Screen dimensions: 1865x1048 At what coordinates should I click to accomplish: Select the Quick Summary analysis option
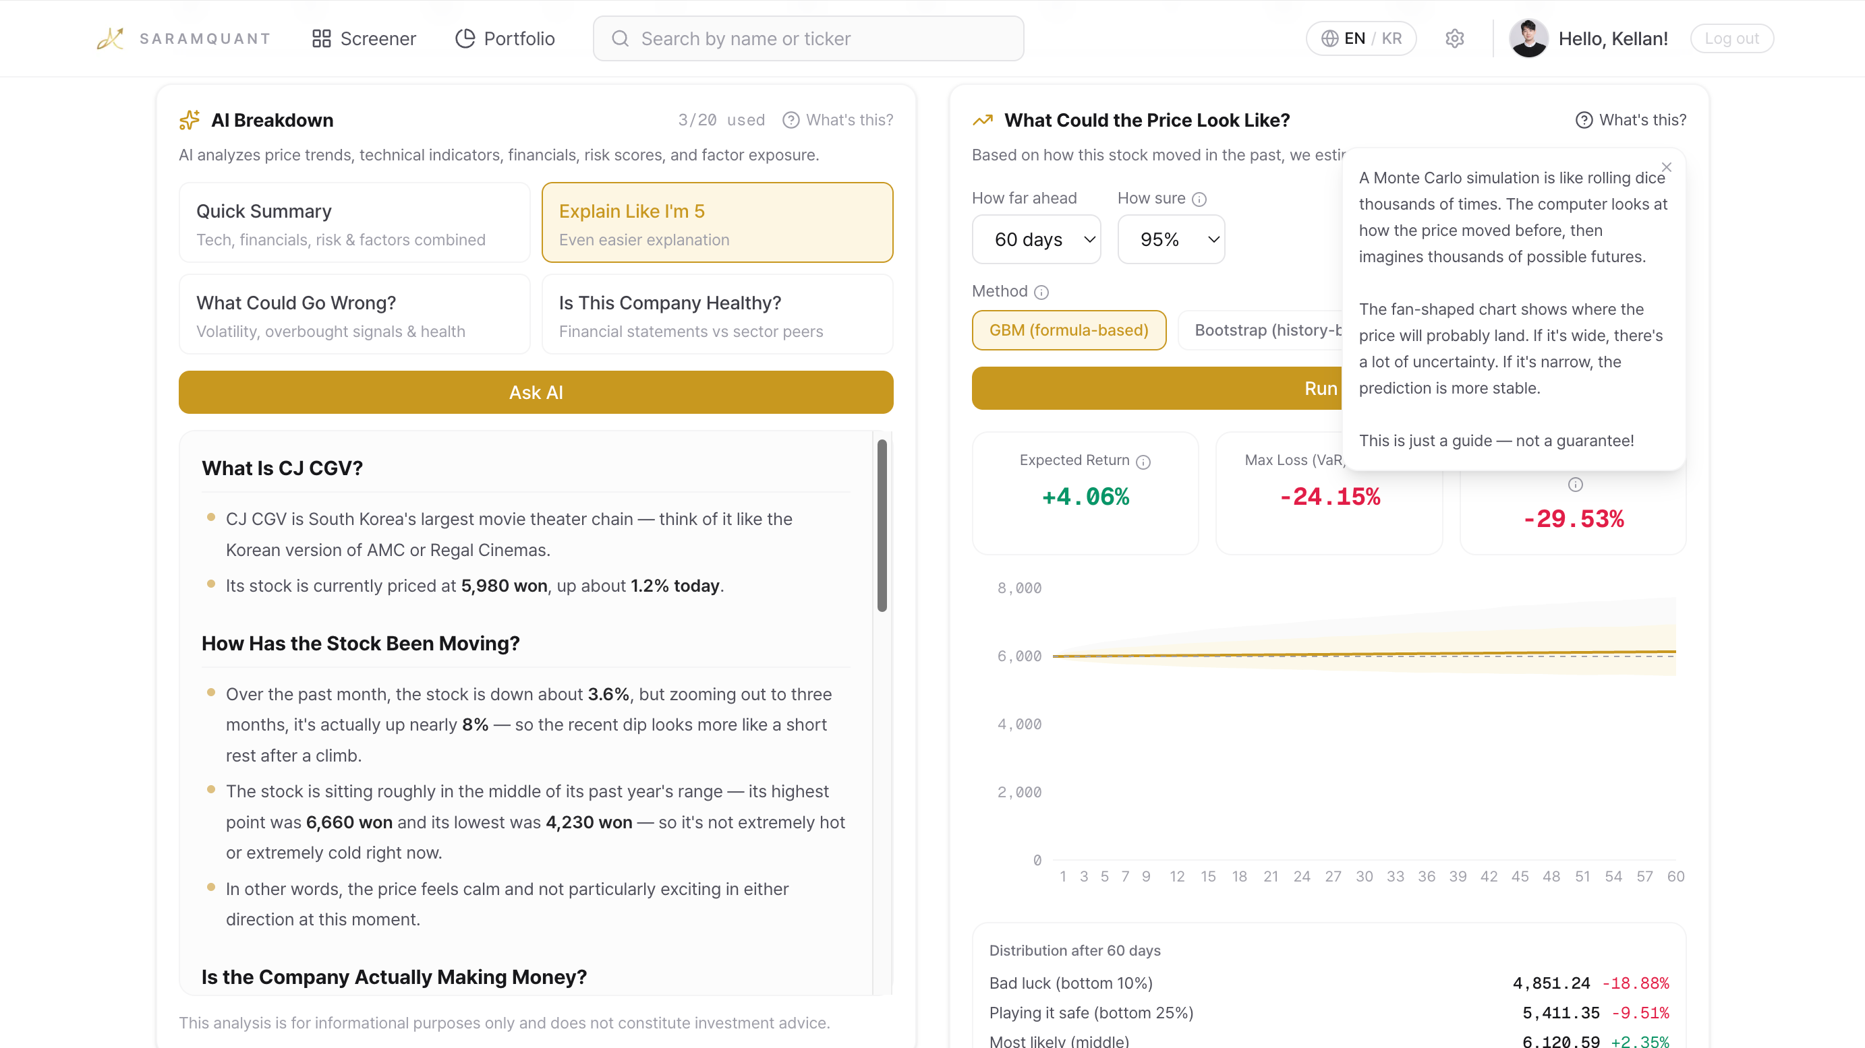point(354,223)
